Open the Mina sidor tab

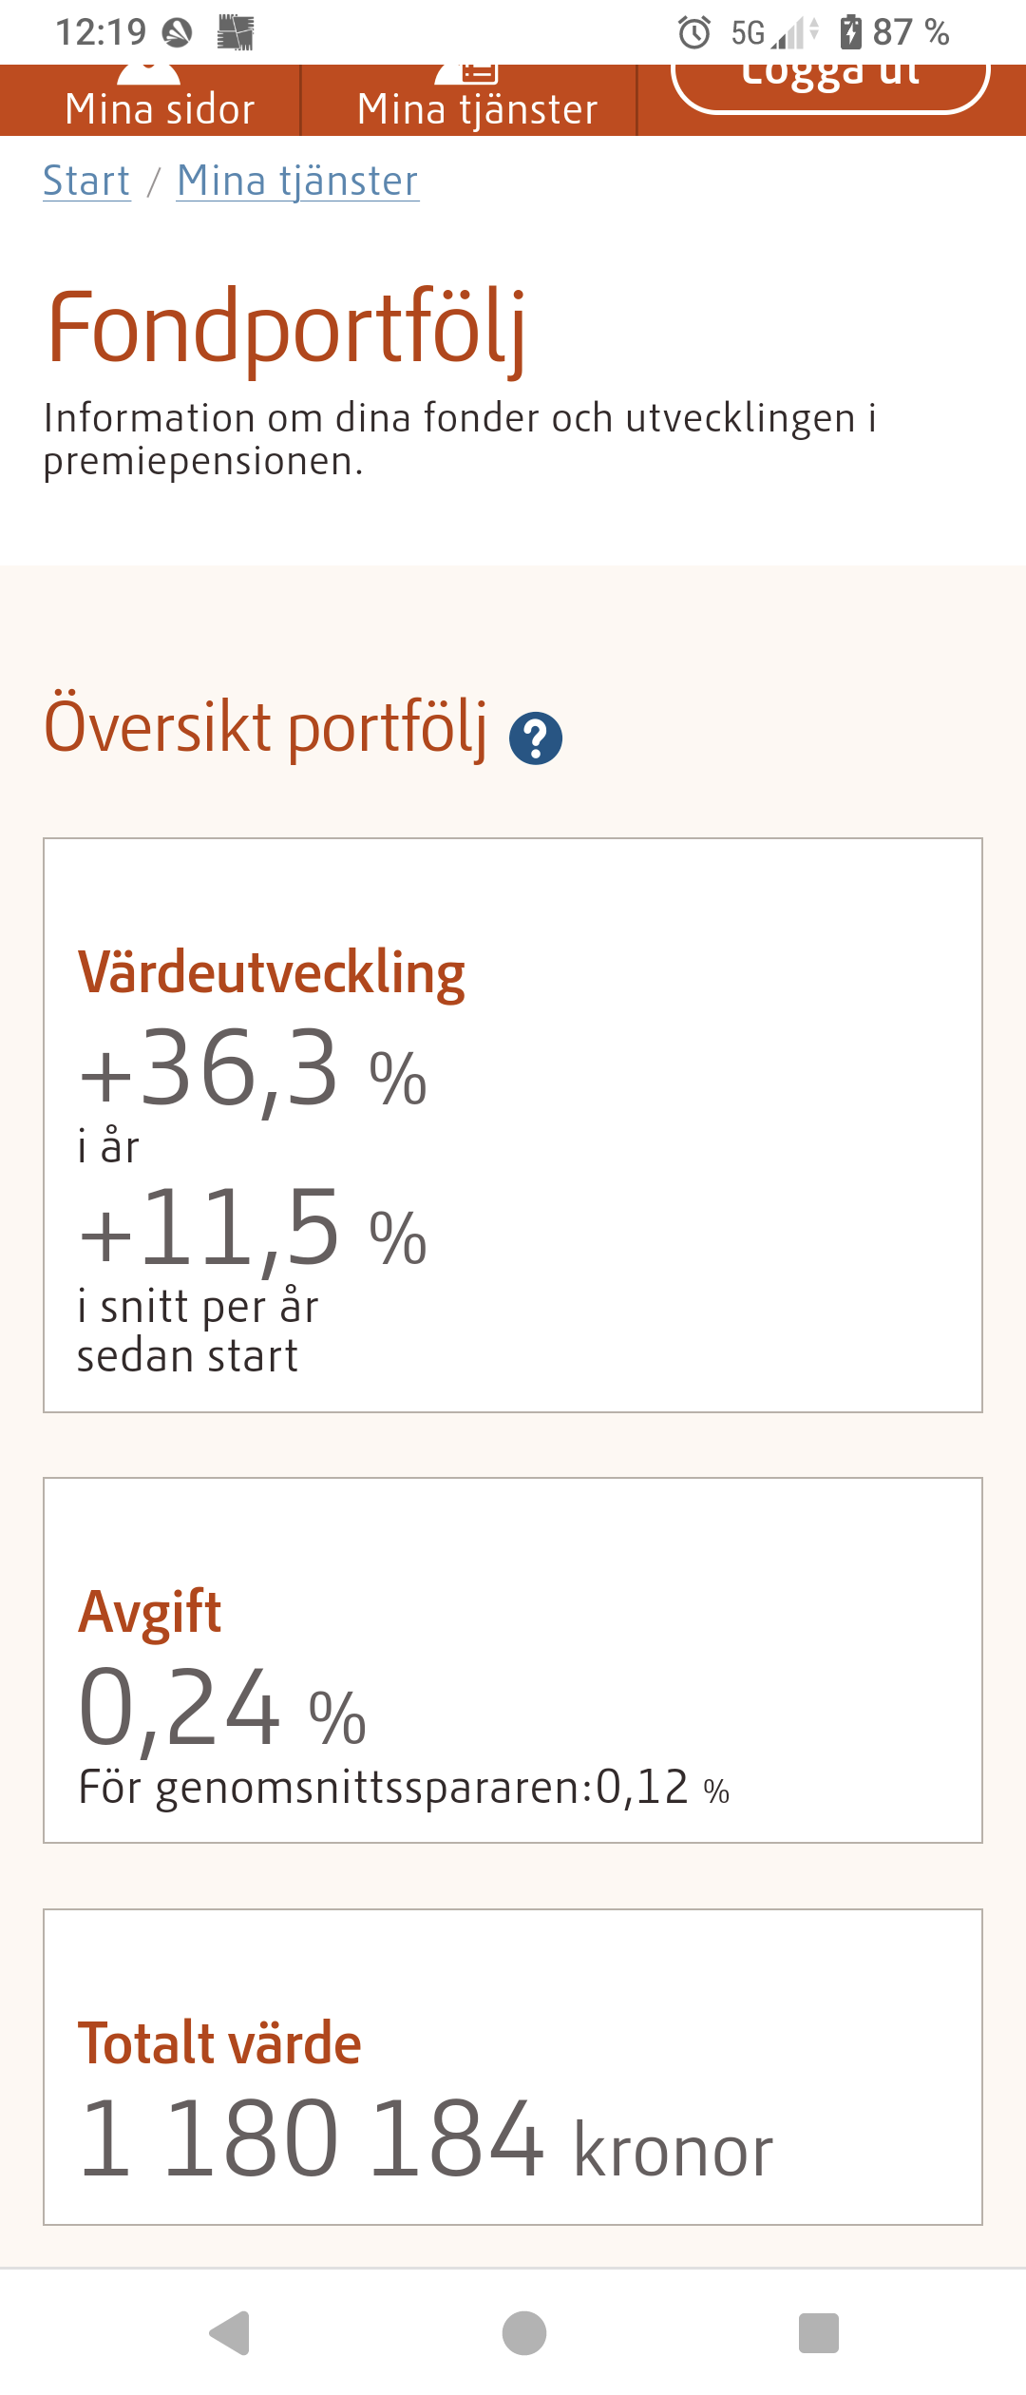[160, 105]
